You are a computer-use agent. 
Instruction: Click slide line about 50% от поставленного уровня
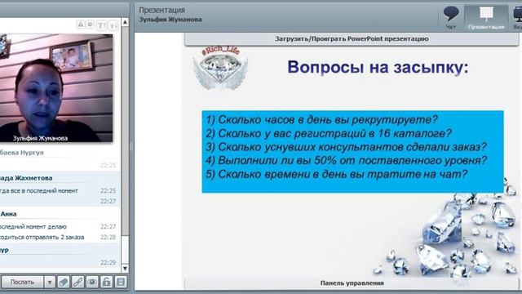346,160
